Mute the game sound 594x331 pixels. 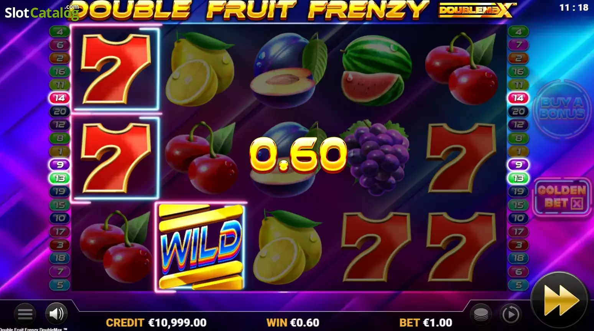56,314
